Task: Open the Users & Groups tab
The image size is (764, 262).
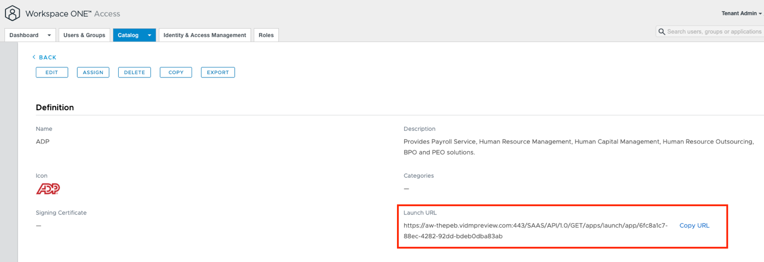Action: tap(84, 35)
